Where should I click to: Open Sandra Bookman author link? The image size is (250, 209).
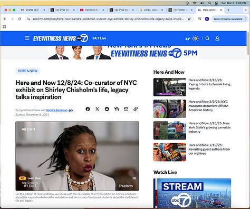click(x=57, y=110)
